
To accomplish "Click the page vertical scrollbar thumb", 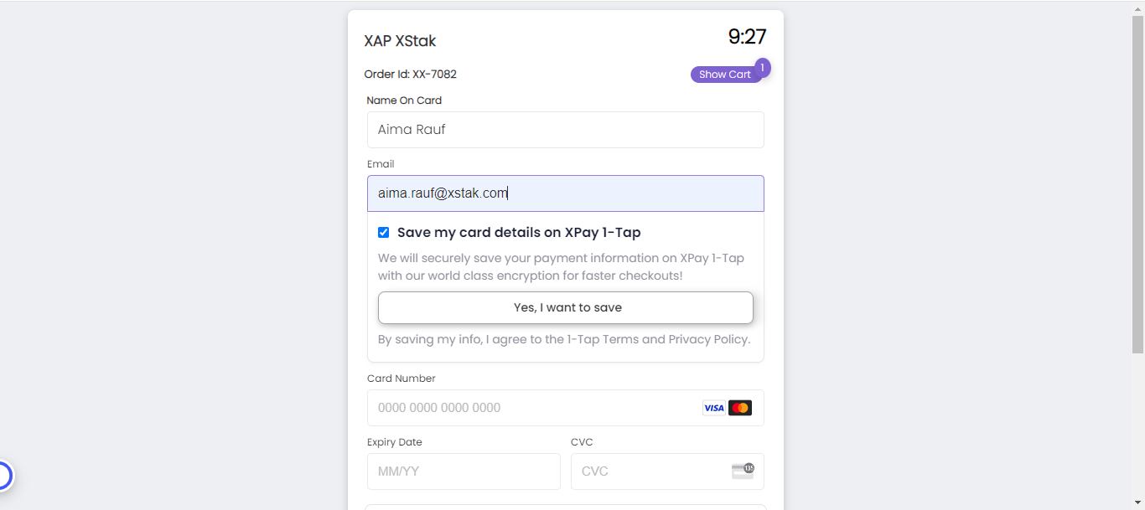I will [x=1137, y=184].
